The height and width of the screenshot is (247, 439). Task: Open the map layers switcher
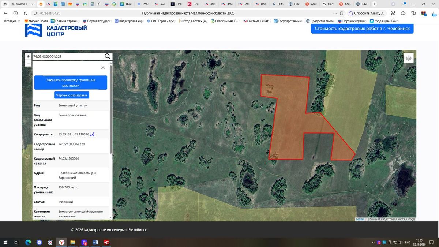click(x=409, y=58)
